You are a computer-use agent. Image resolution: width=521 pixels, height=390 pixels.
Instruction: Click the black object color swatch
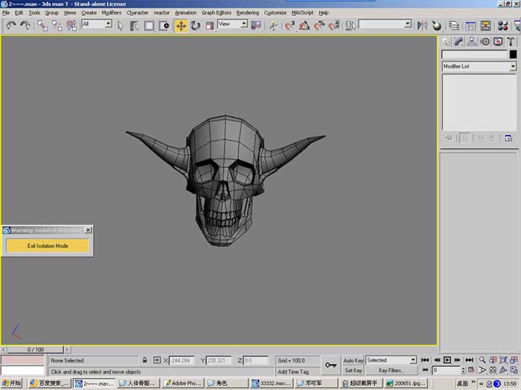pyautogui.click(x=513, y=54)
